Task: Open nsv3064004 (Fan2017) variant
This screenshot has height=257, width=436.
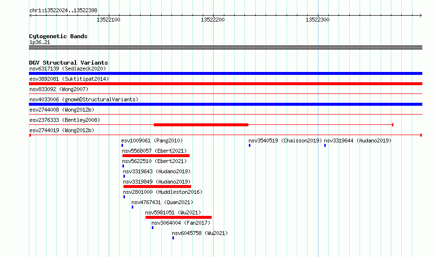Action: [x=181, y=223]
